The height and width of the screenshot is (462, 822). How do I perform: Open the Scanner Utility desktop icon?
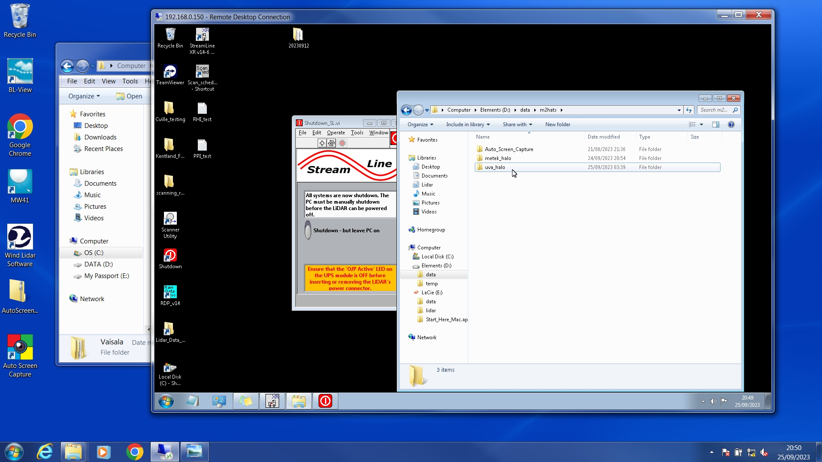coord(170,219)
